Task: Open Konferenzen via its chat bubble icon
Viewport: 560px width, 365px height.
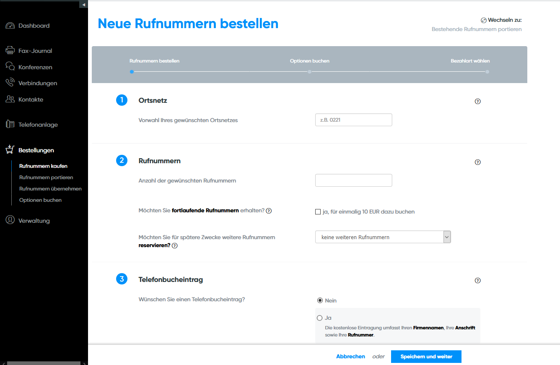Action: pyautogui.click(x=10, y=67)
